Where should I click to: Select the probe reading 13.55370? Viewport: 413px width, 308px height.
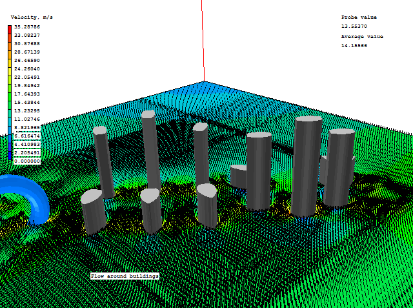pos(354,26)
